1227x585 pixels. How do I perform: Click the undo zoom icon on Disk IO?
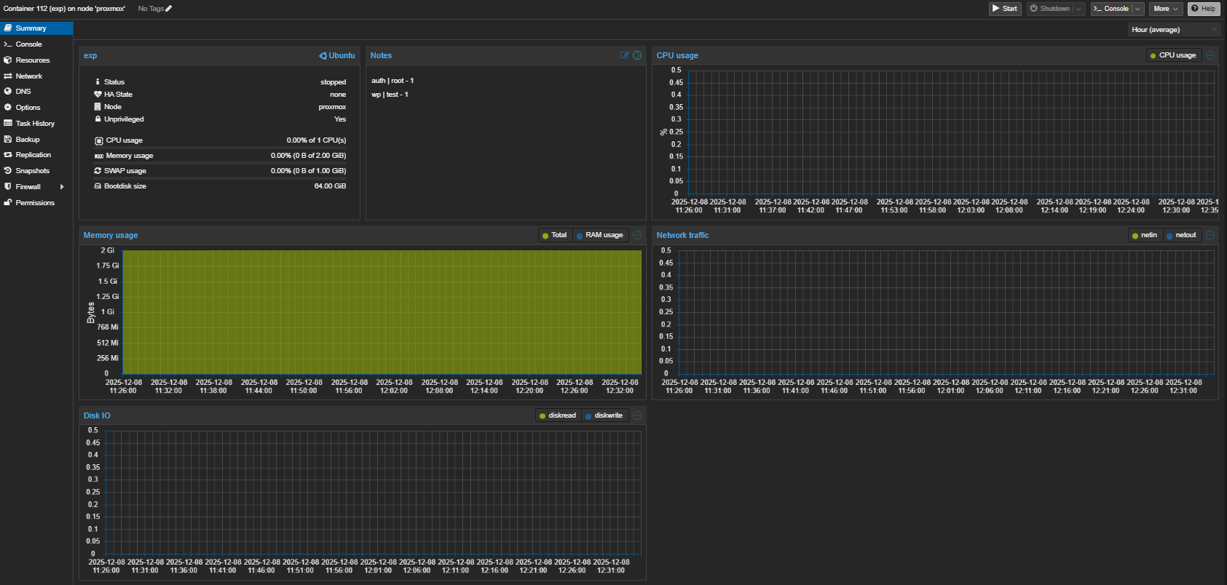(x=637, y=415)
